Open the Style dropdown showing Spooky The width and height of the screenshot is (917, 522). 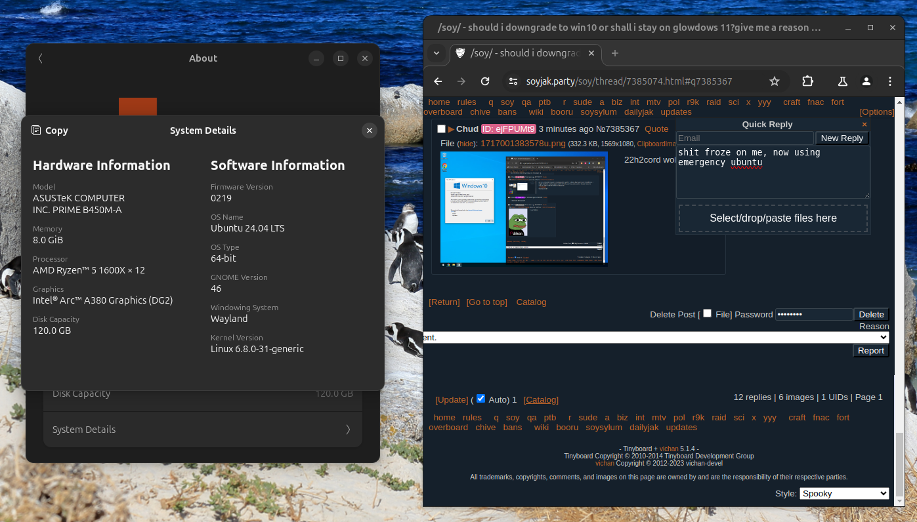pos(843,493)
